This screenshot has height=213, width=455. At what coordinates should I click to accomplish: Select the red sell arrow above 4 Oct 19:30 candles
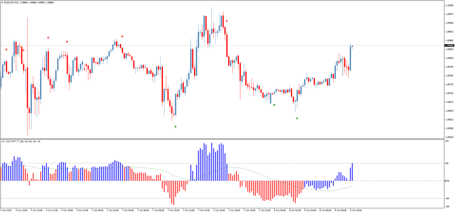(x=67, y=41)
